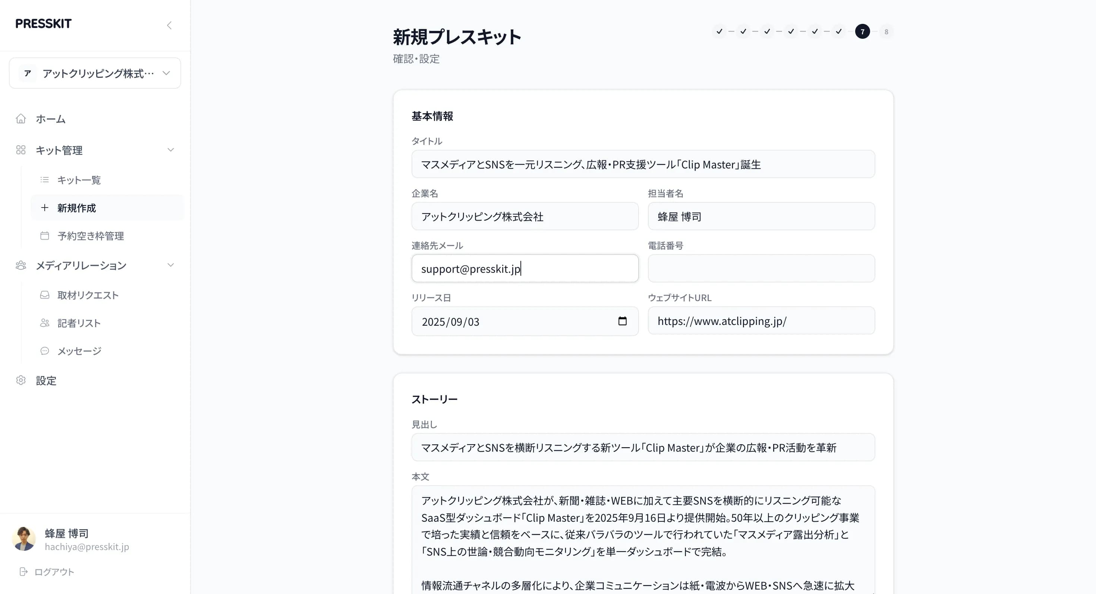Click the 確認・設定 subtitle text
Image resolution: width=1096 pixels, height=594 pixels.
[416, 59]
